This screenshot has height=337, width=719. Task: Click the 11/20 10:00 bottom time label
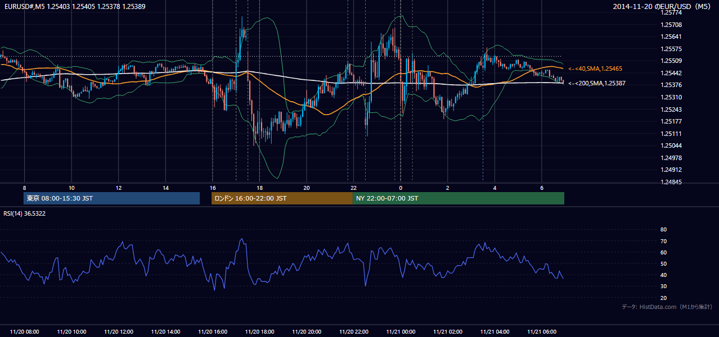pyautogui.click(x=71, y=332)
